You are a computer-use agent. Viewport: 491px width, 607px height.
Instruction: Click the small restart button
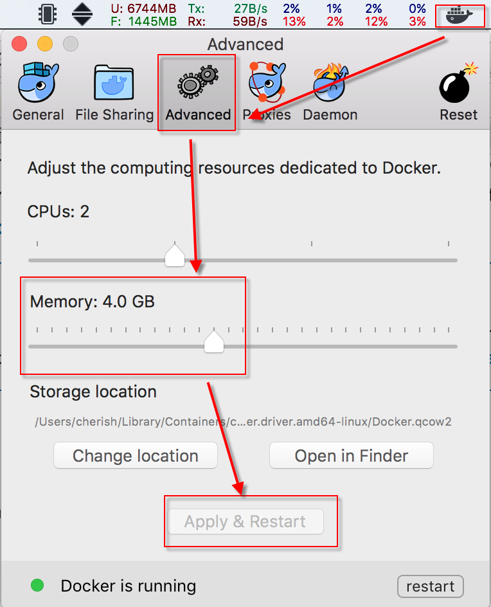(x=430, y=586)
